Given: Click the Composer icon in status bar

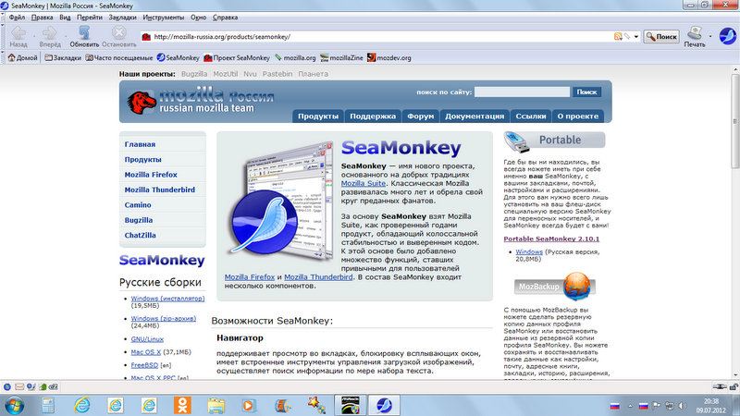Looking at the screenshot, I should click(31, 386).
